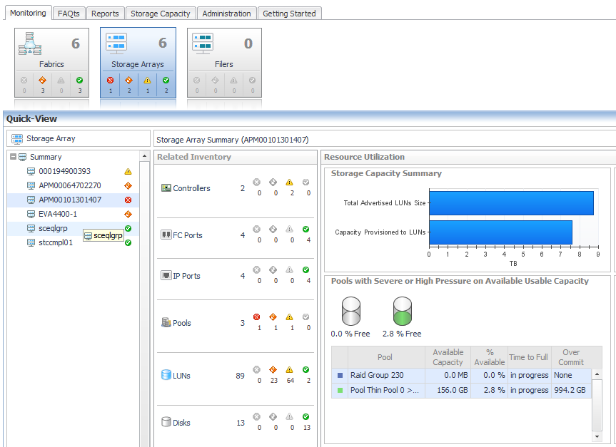Click the Controllers inventory icon
This screenshot has height=447, width=616.
point(166,188)
